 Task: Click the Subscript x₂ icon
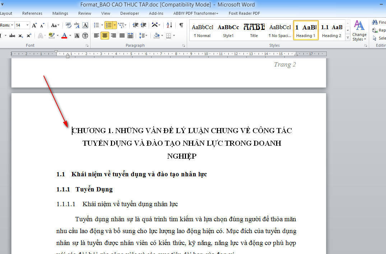click(x=21, y=36)
